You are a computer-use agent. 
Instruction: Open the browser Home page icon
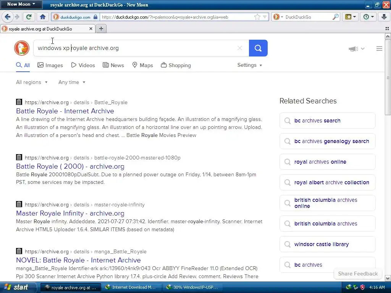click(x=43, y=17)
